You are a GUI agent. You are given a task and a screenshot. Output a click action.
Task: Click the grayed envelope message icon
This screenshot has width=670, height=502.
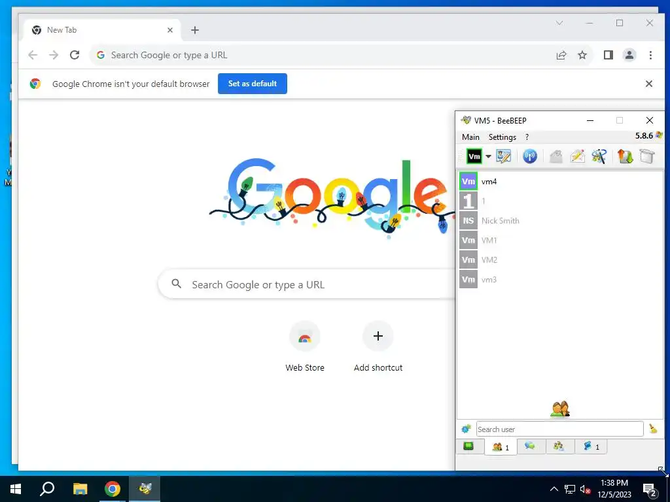555,157
